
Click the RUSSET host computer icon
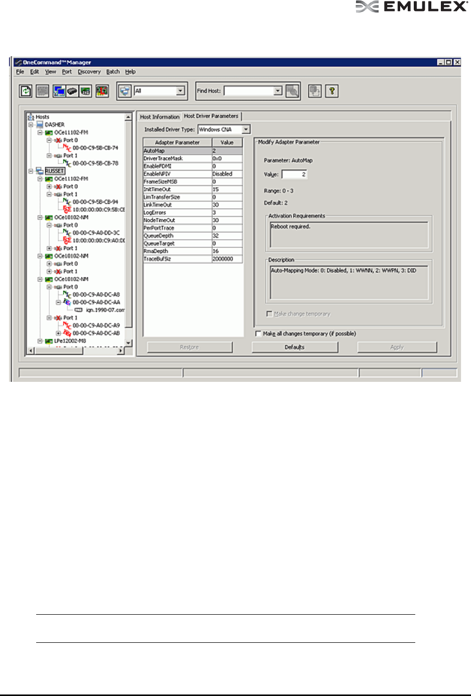[40, 171]
